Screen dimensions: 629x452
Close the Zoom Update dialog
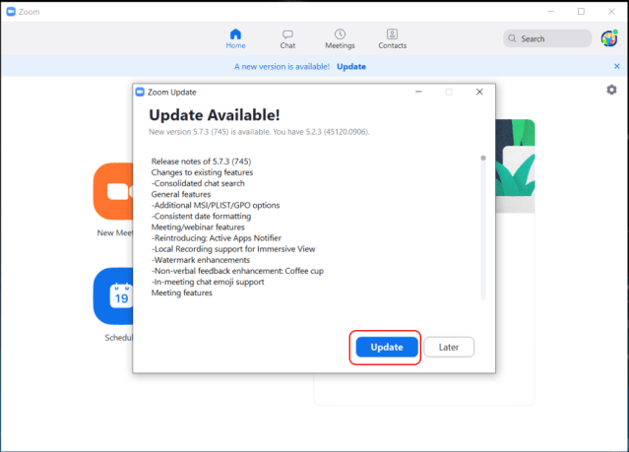479,92
